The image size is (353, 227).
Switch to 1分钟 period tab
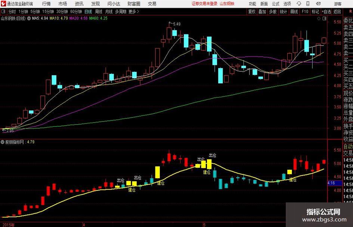(x=23, y=12)
